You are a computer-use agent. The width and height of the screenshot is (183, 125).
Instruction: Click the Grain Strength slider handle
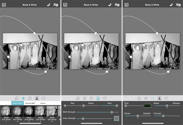coord(83,119)
